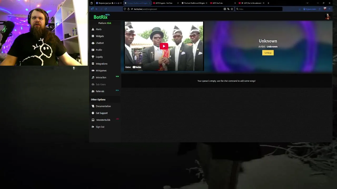Click the Katso YouTube link on video
The width and height of the screenshot is (337, 189).
pyautogui.click(x=133, y=67)
